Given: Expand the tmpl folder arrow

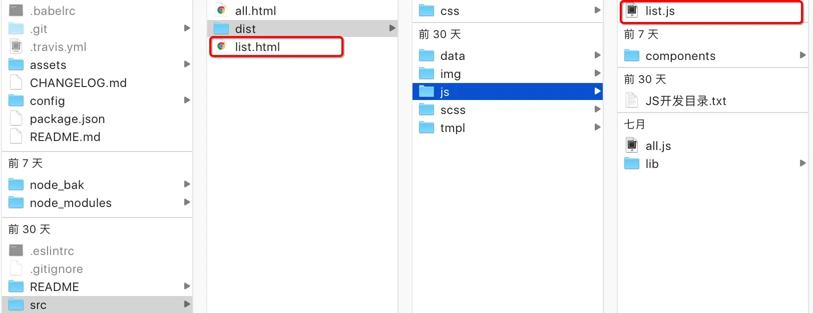Looking at the screenshot, I should click(597, 127).
